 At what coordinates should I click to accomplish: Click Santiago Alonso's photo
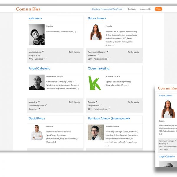96,132
